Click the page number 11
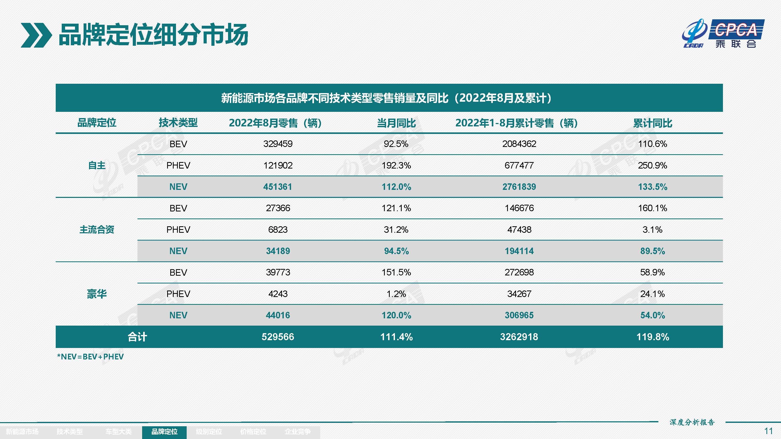This screenshot has height=439, width=781. (x=769, y=431)
